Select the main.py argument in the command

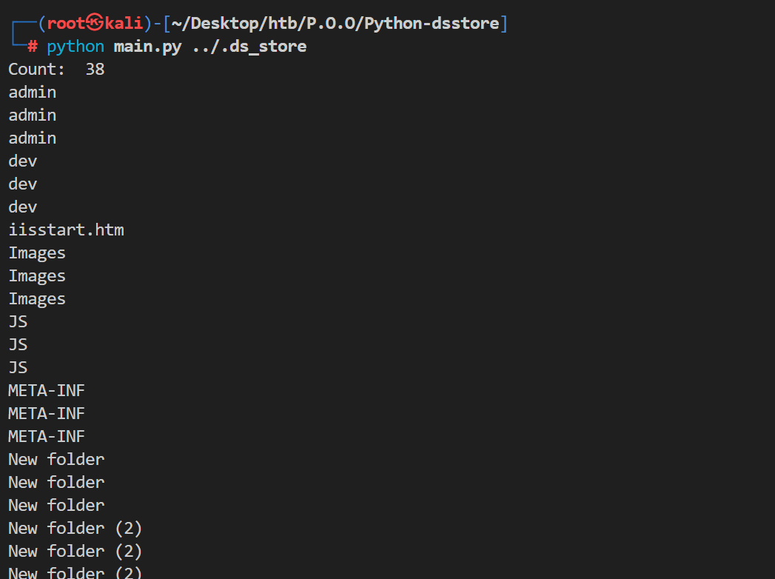[147, 47]
